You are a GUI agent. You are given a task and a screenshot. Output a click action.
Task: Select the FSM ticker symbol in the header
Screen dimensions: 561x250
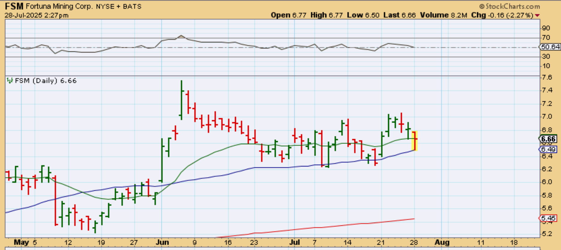coord(14,6)
